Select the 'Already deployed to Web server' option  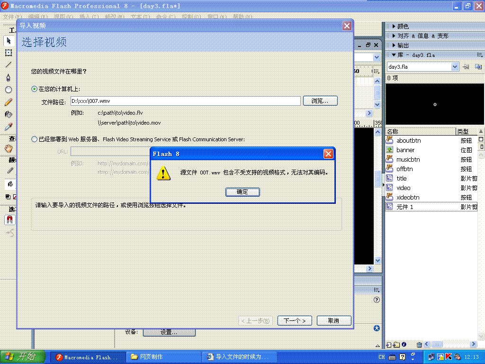click(34, 139)
